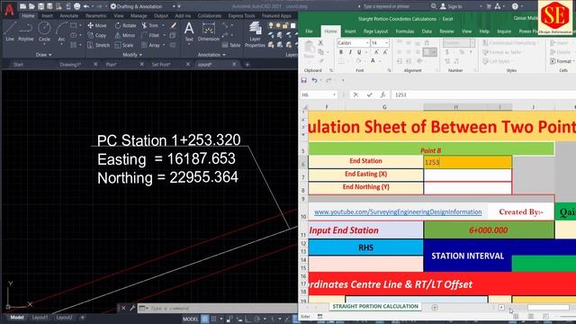
Task: Select the Mirror command
Action: point(125,35)
